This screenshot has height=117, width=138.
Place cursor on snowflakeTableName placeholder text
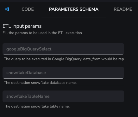coord(28,96)
